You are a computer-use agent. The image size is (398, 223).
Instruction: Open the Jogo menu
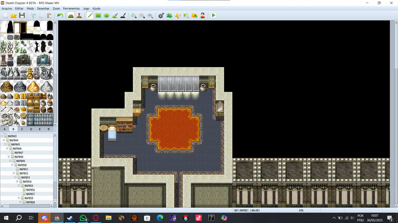pyautogui.click(x=86, y=8)
